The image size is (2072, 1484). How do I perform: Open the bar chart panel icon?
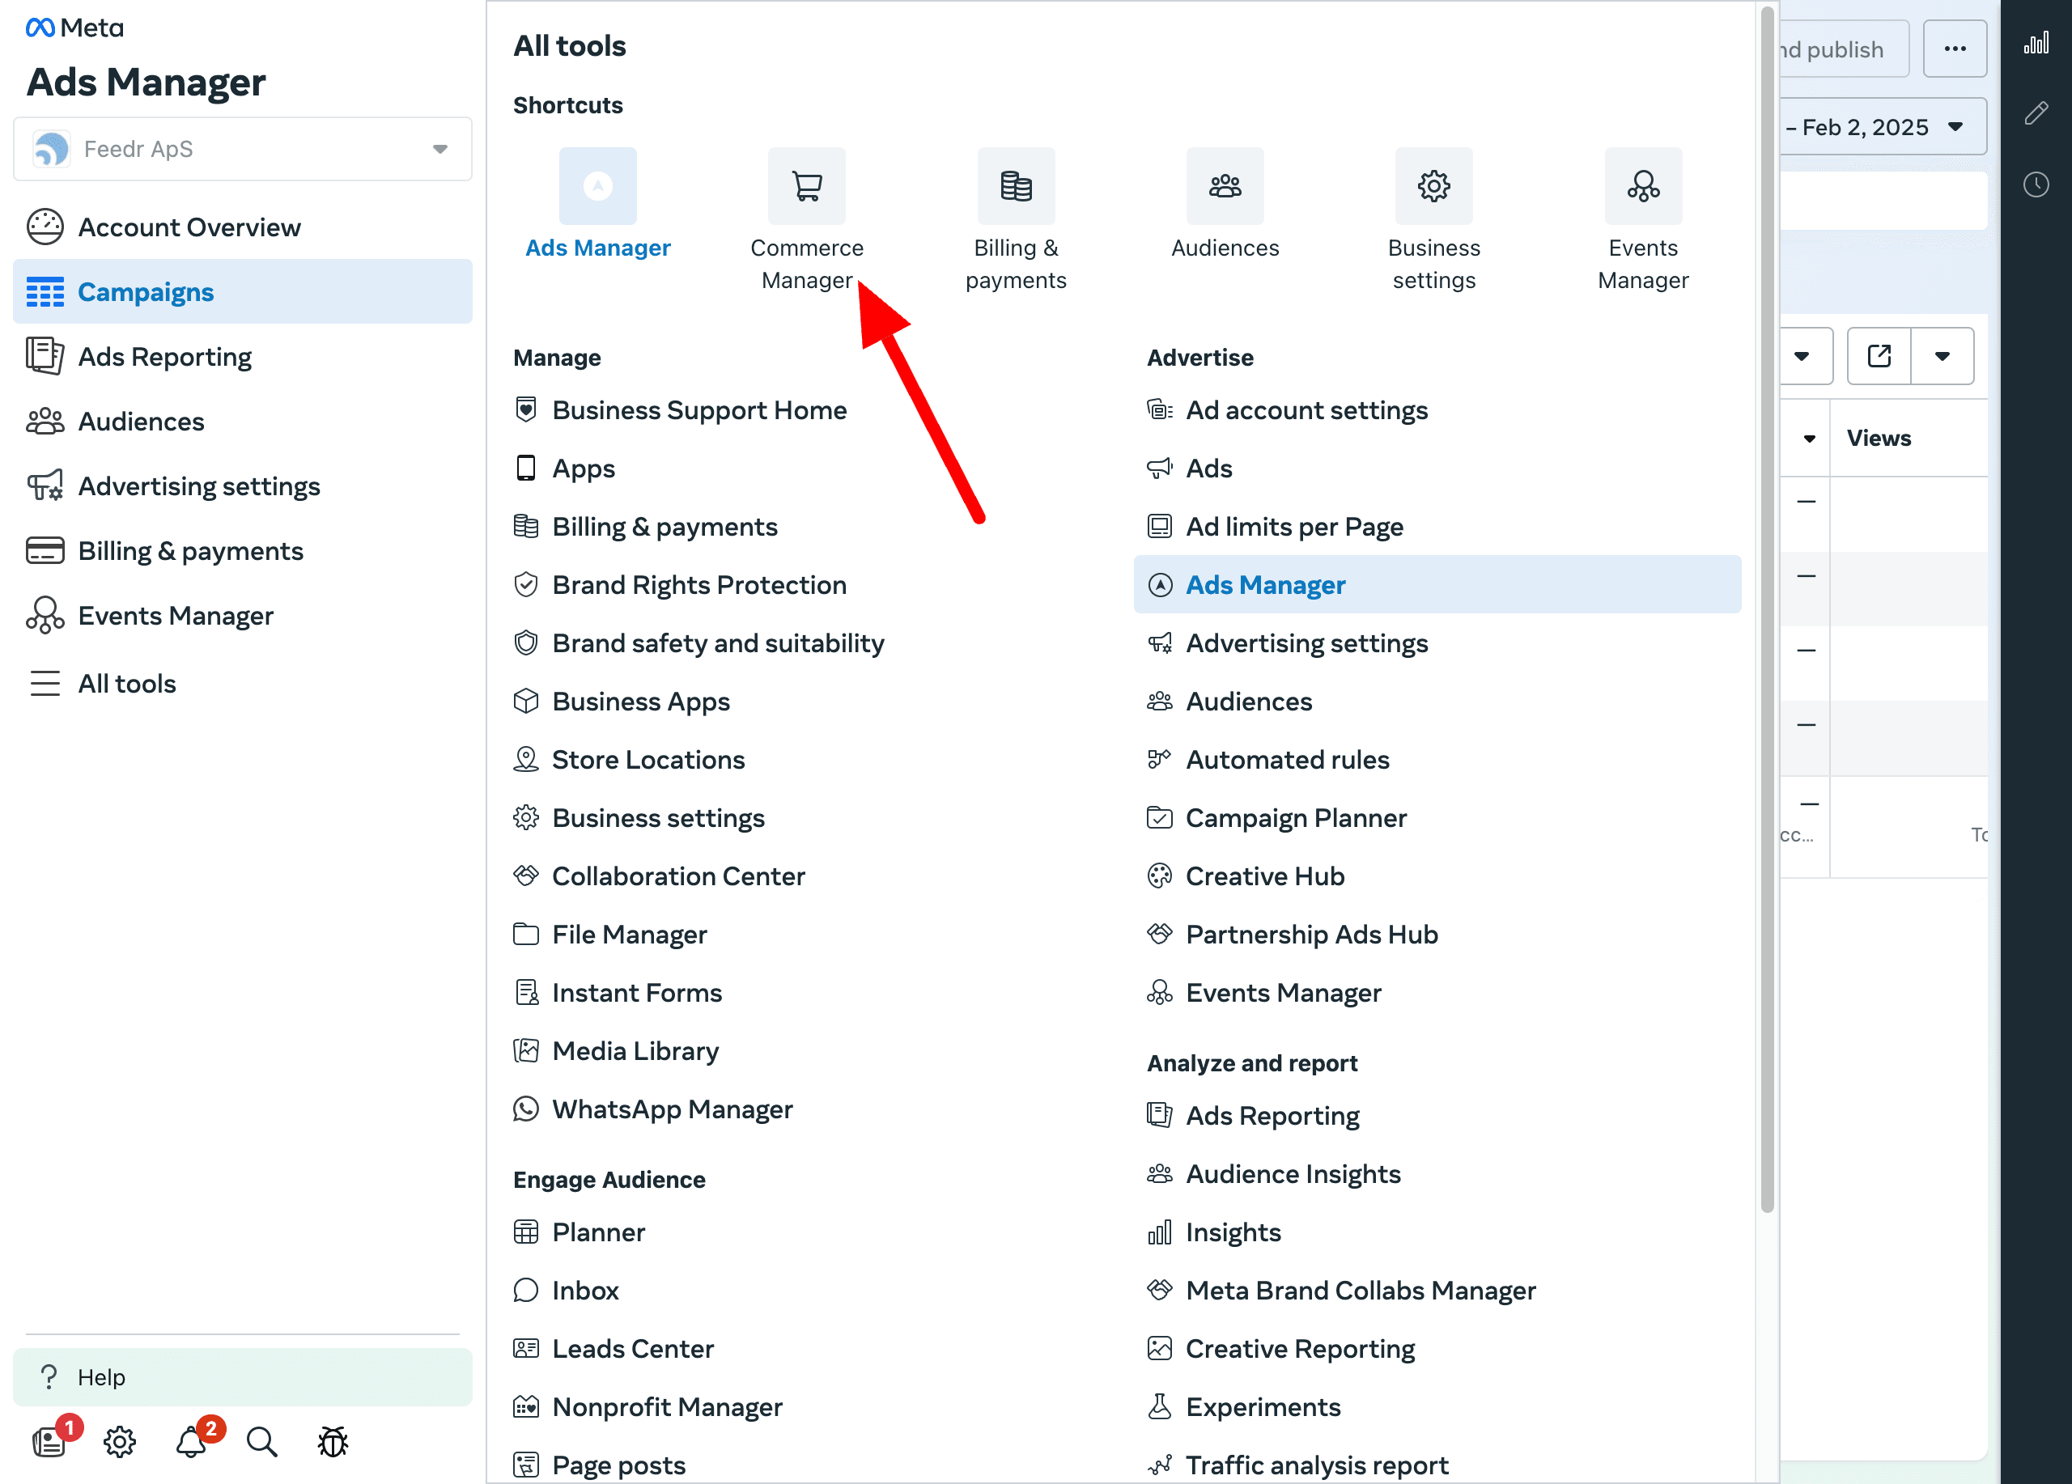[2036, 43]
